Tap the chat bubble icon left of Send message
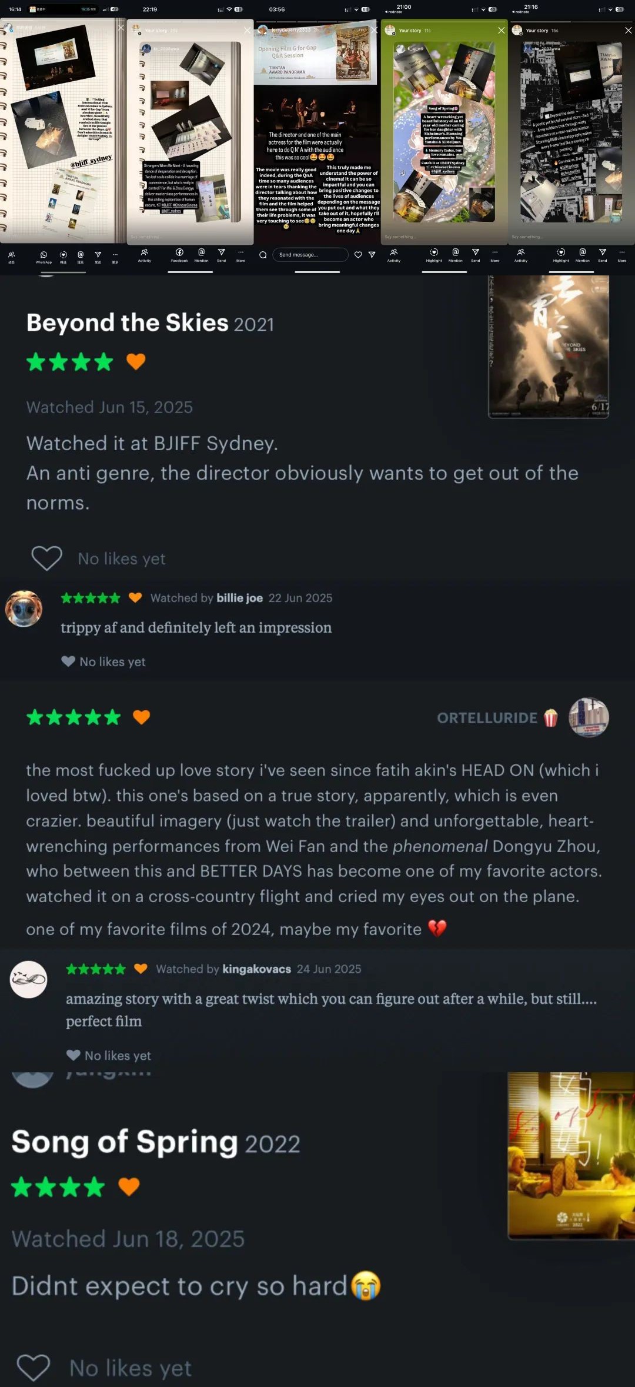Image resolution: width=635 pixels, height=1387 pixels. click(263, 255)
